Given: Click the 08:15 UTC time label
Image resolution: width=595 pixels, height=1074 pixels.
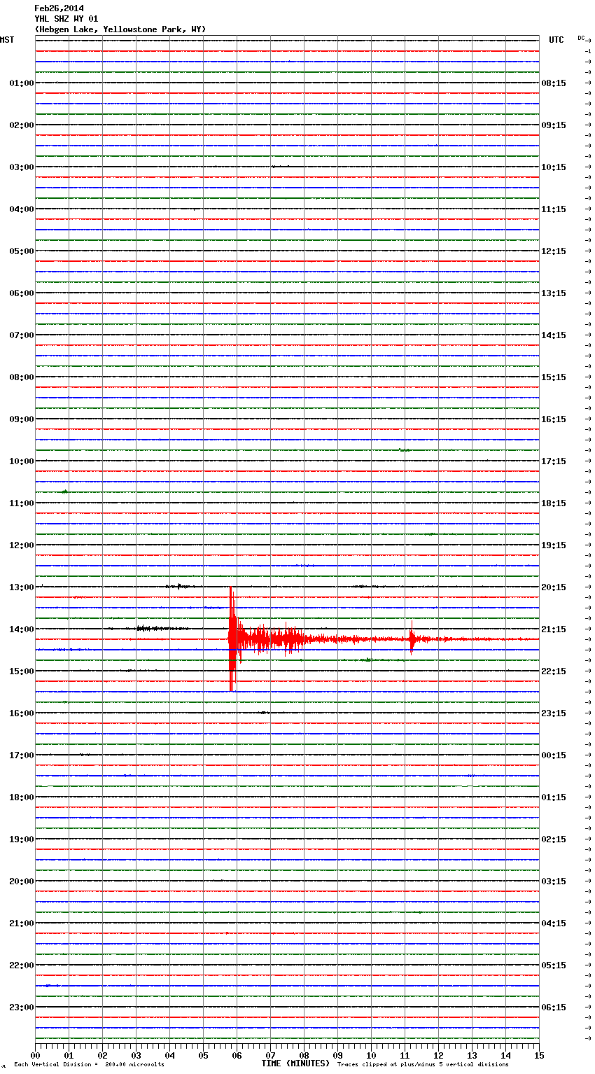Looking at the screenshot, I should (554, 83).
